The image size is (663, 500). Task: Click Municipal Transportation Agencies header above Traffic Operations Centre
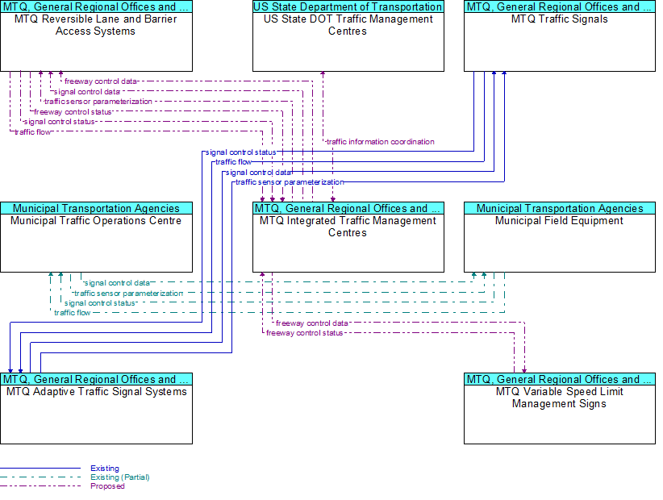click(97, 208)
